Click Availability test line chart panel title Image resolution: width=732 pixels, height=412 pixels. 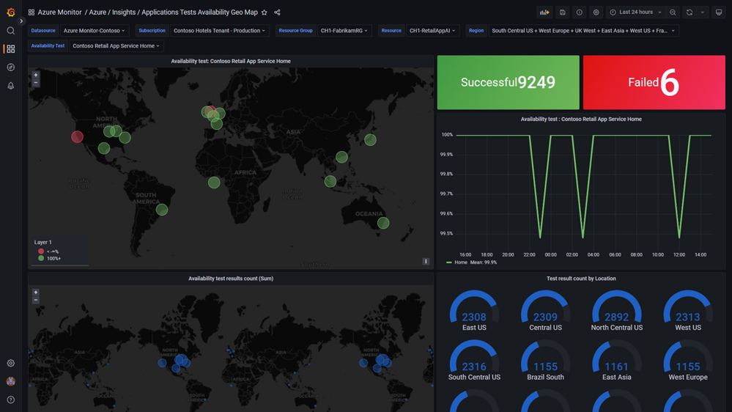581,119
